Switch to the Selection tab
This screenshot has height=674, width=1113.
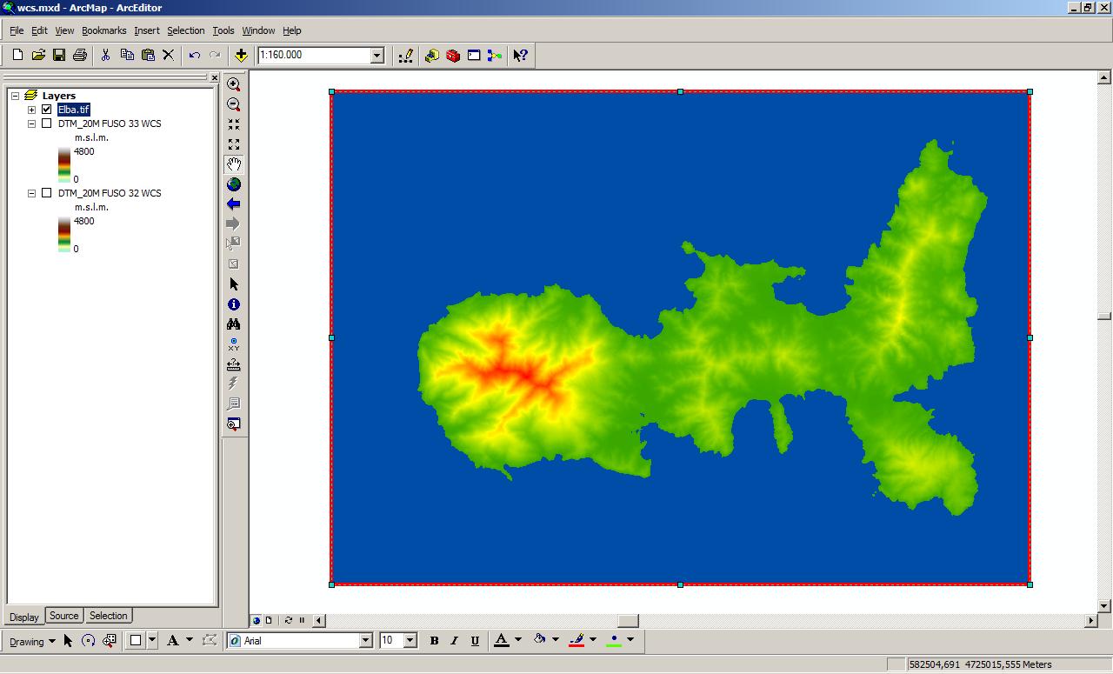(108, 616)
